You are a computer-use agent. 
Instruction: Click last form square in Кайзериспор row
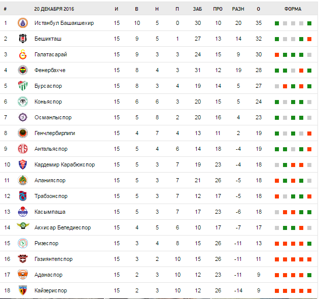(309, 291)
